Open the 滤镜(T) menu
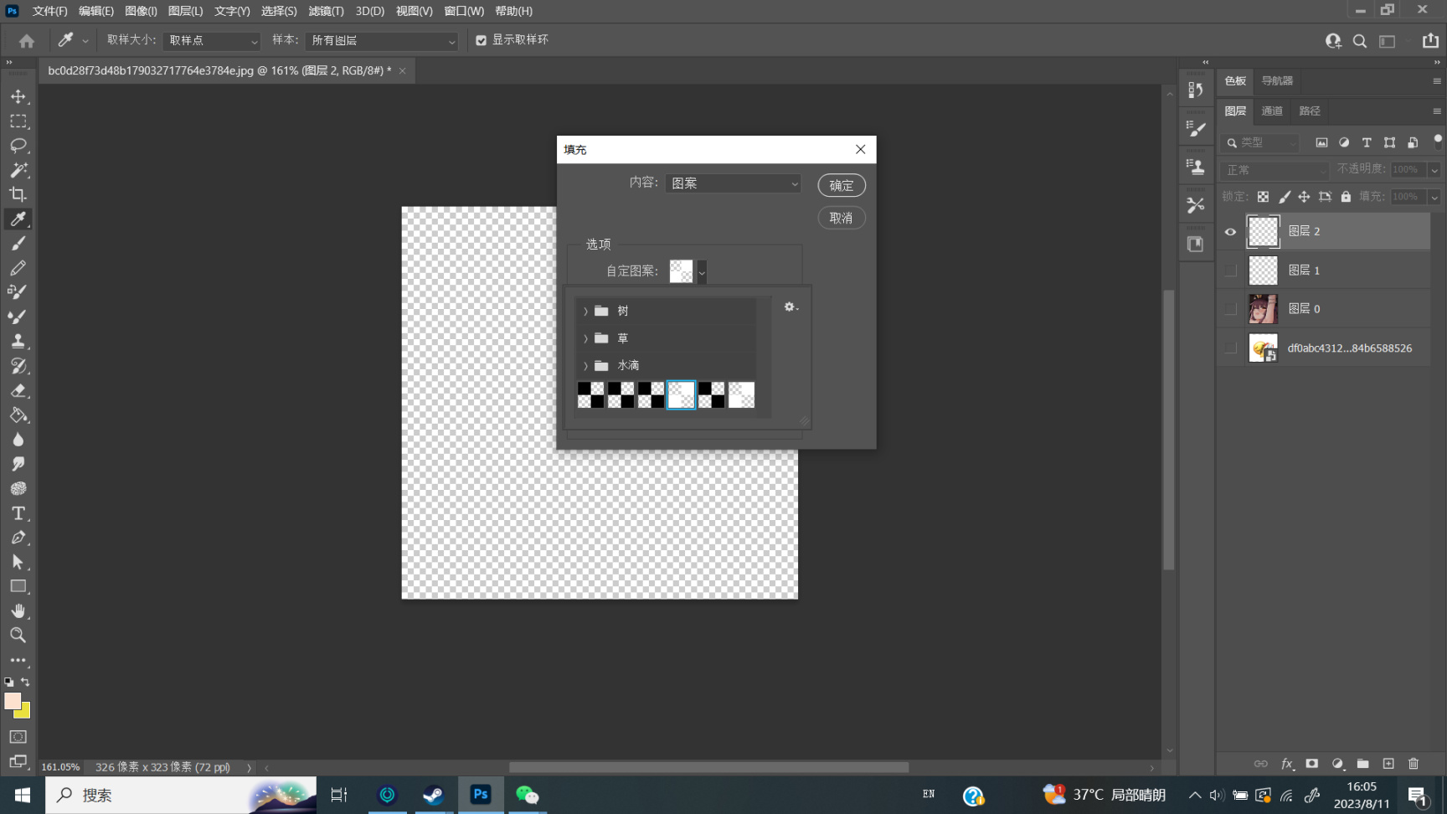 click(326, 11)
